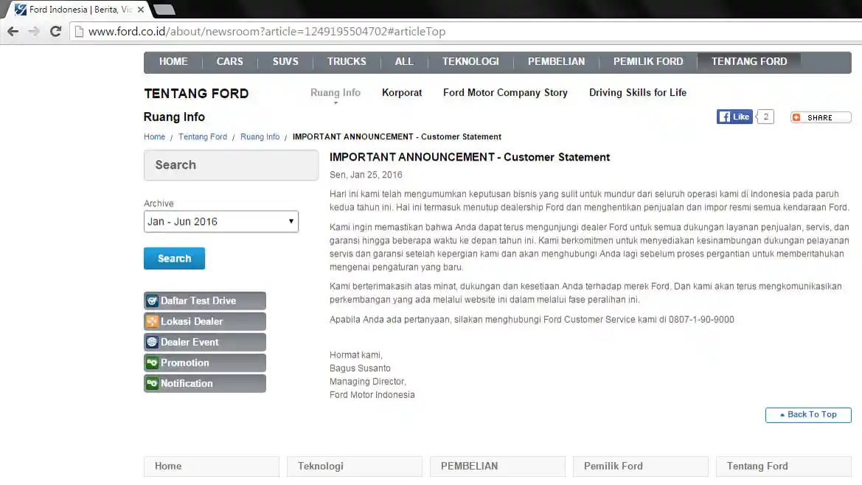Click the Notification icon

pos(153,383)
